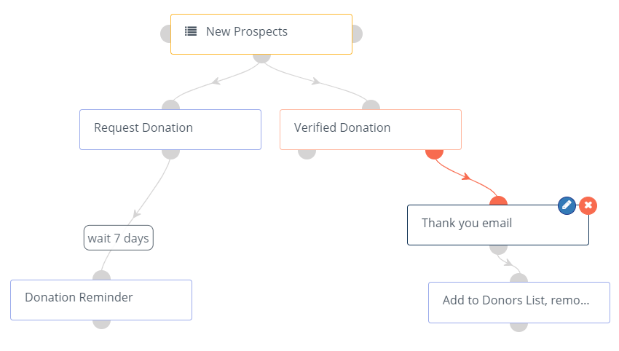The width and height of the screenshot is (619, 351).
Task: Select the New Prospects source node
Action: (261, 34)
